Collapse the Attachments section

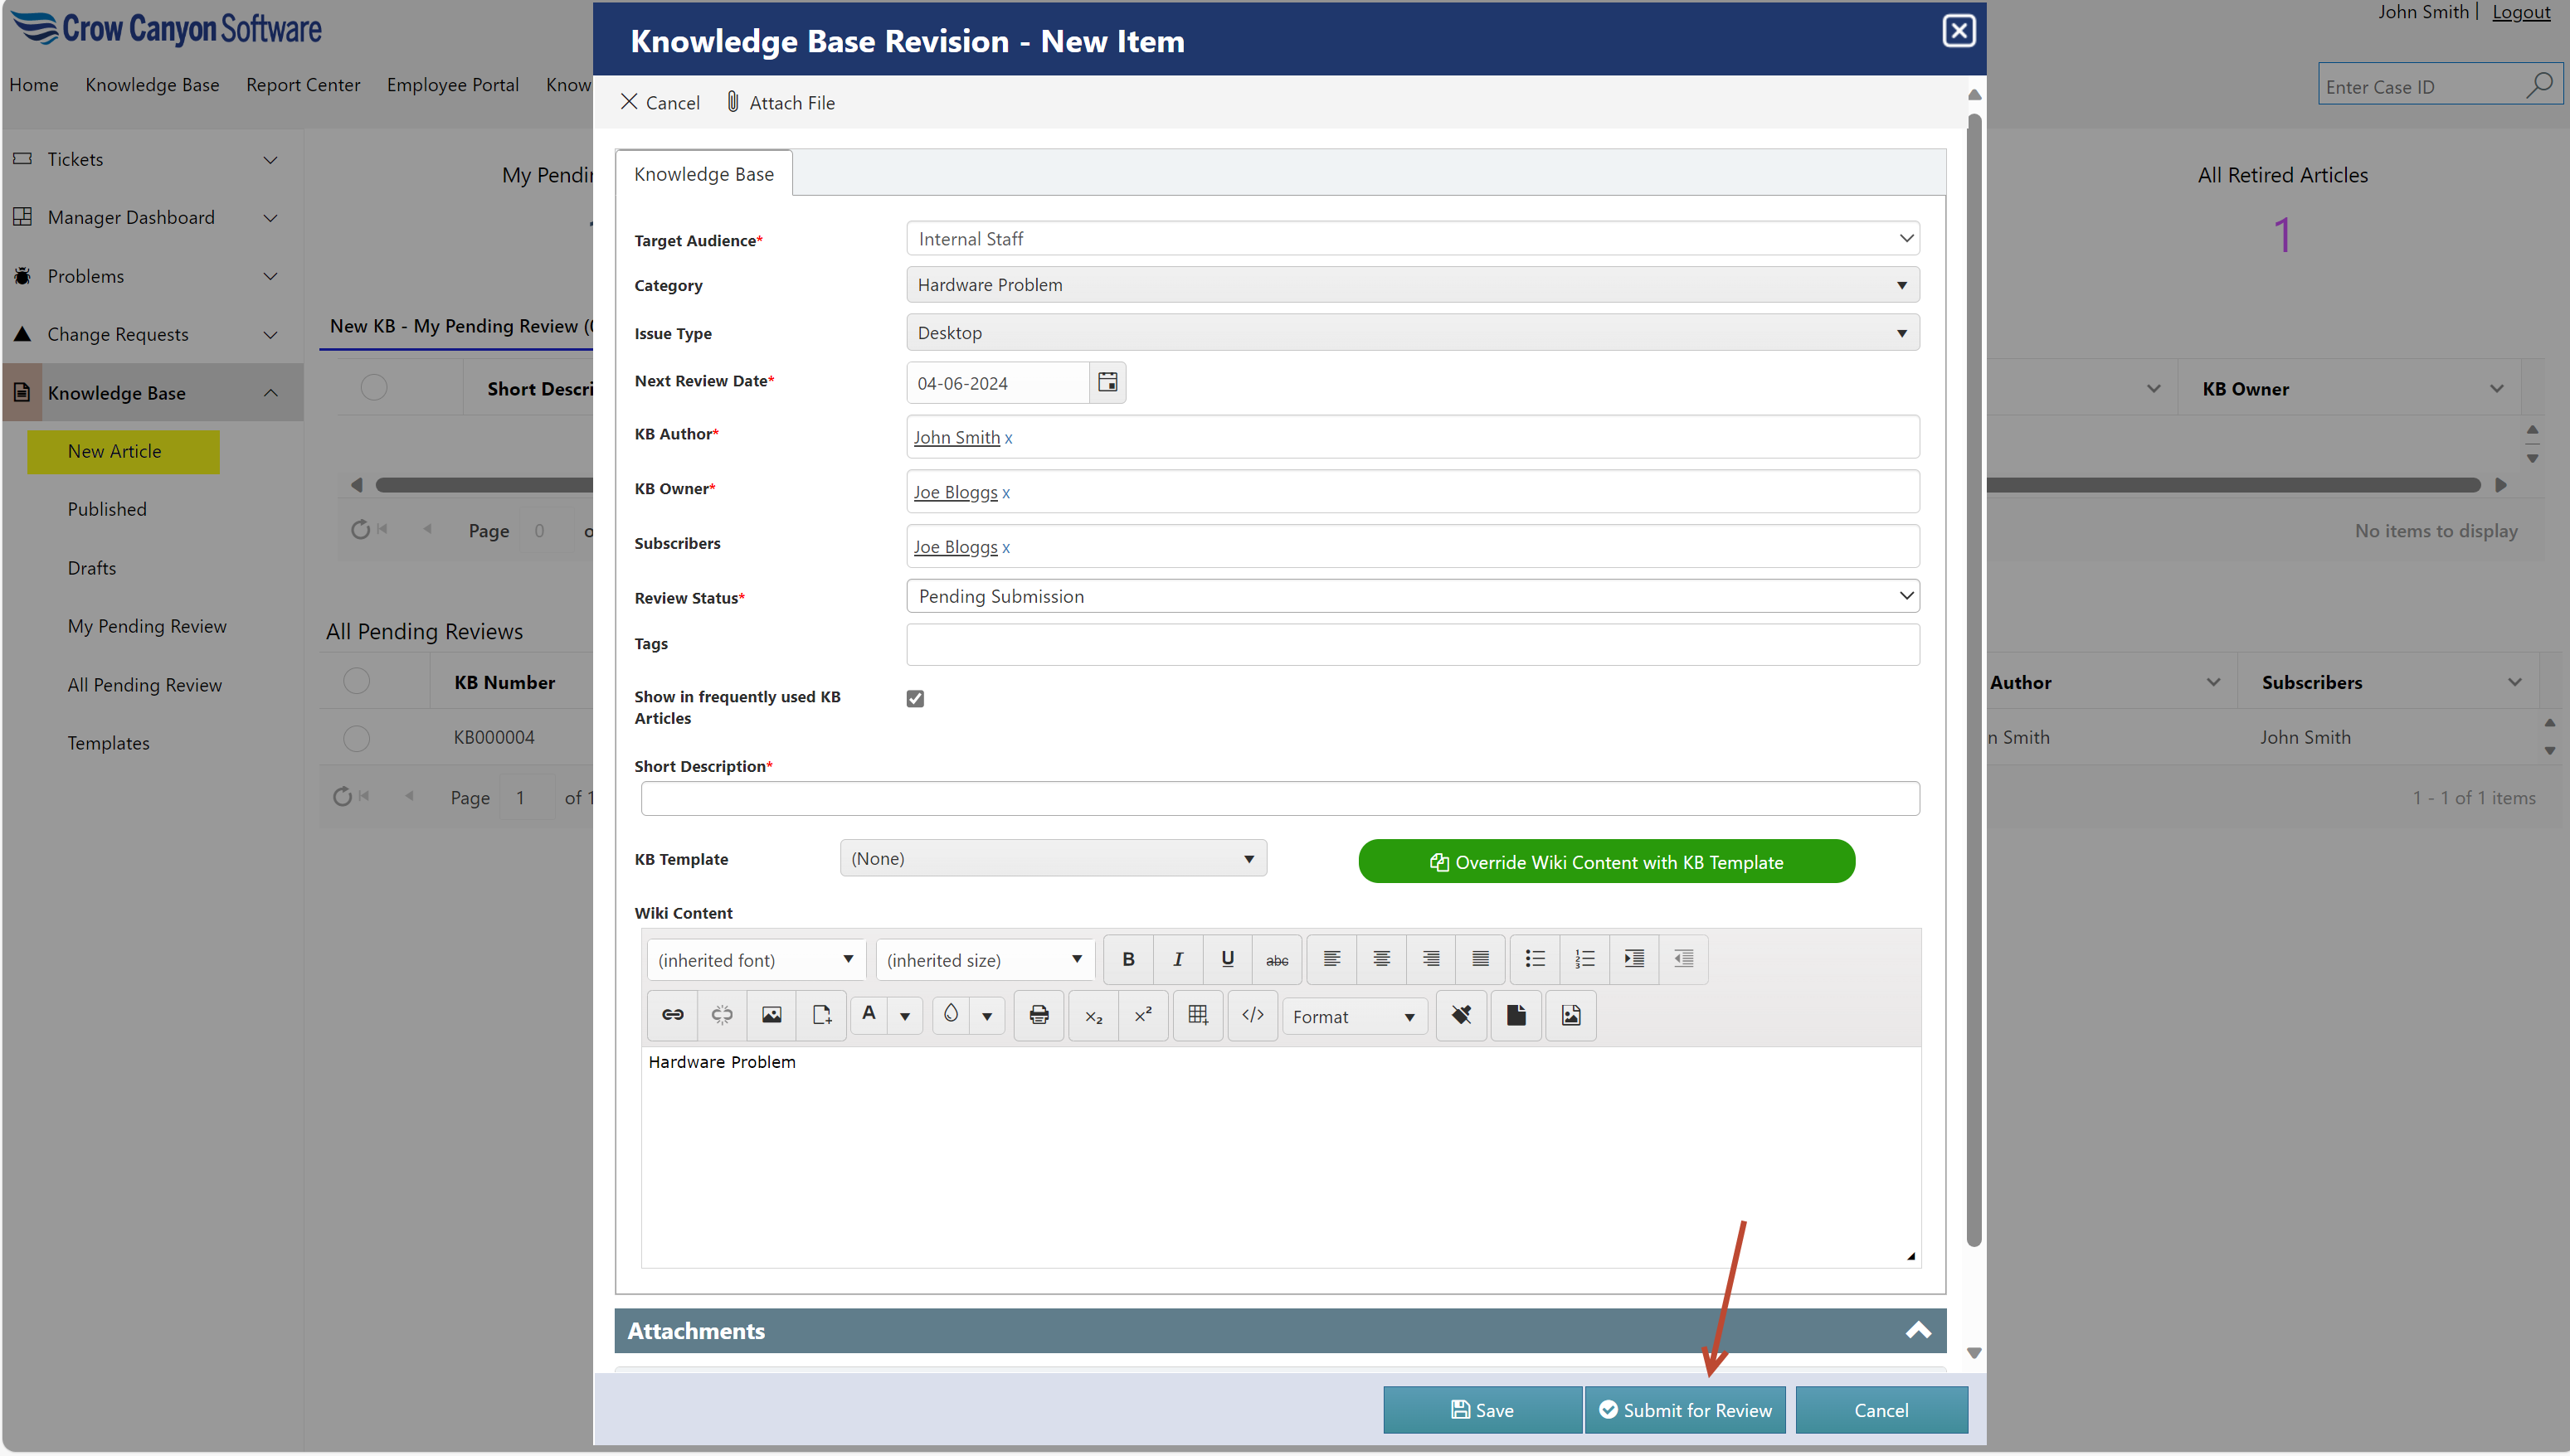click(x=1918, y=1331)
